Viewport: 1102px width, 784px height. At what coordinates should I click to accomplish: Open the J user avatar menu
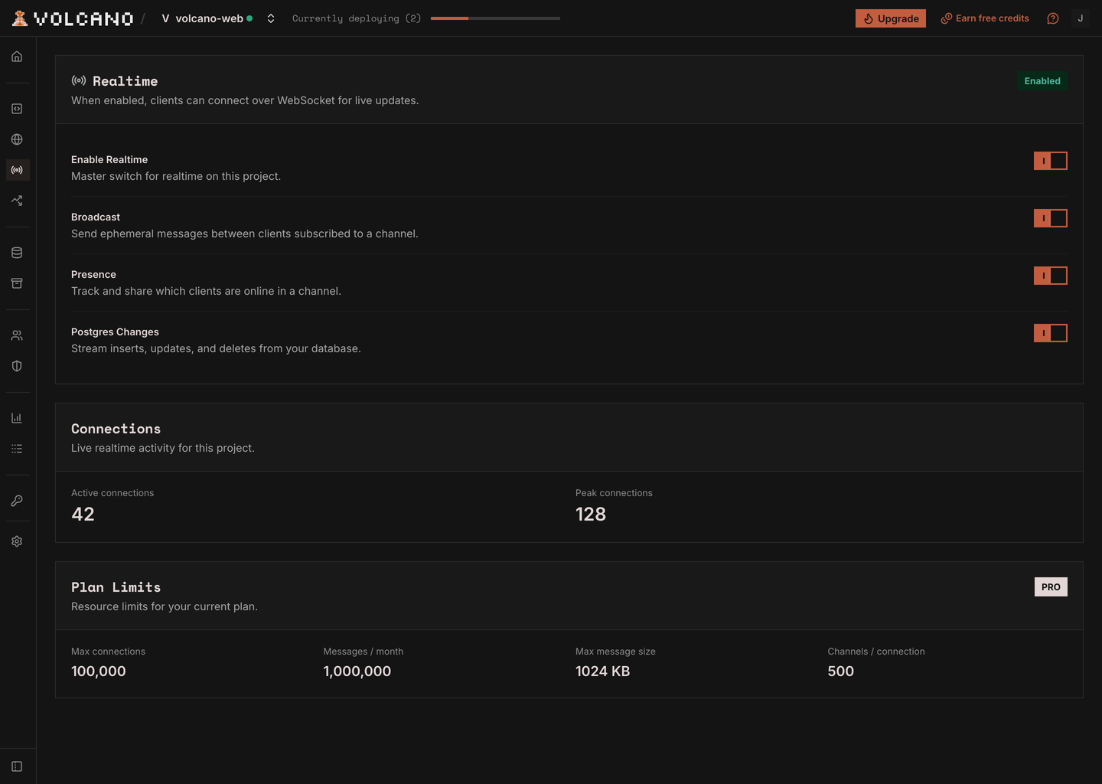click(x=1081, y=18)
